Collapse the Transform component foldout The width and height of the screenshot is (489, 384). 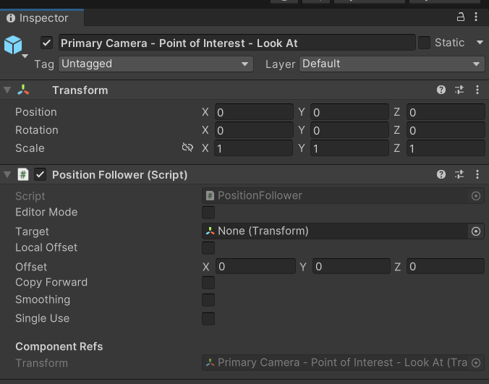pos(7,90)
